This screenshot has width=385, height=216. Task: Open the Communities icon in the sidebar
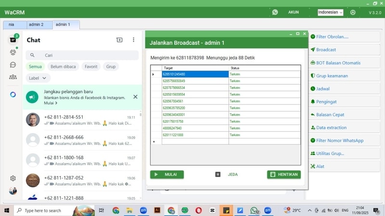point(13,77)
